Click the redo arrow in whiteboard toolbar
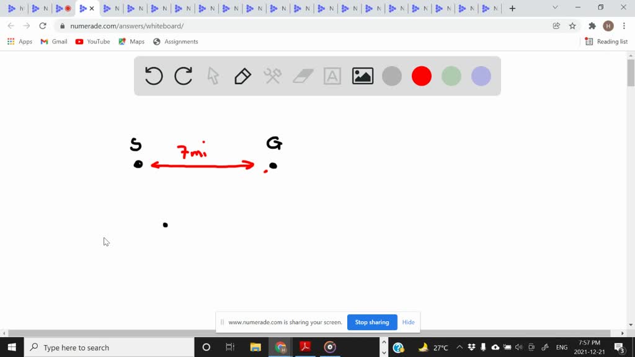 184,76
